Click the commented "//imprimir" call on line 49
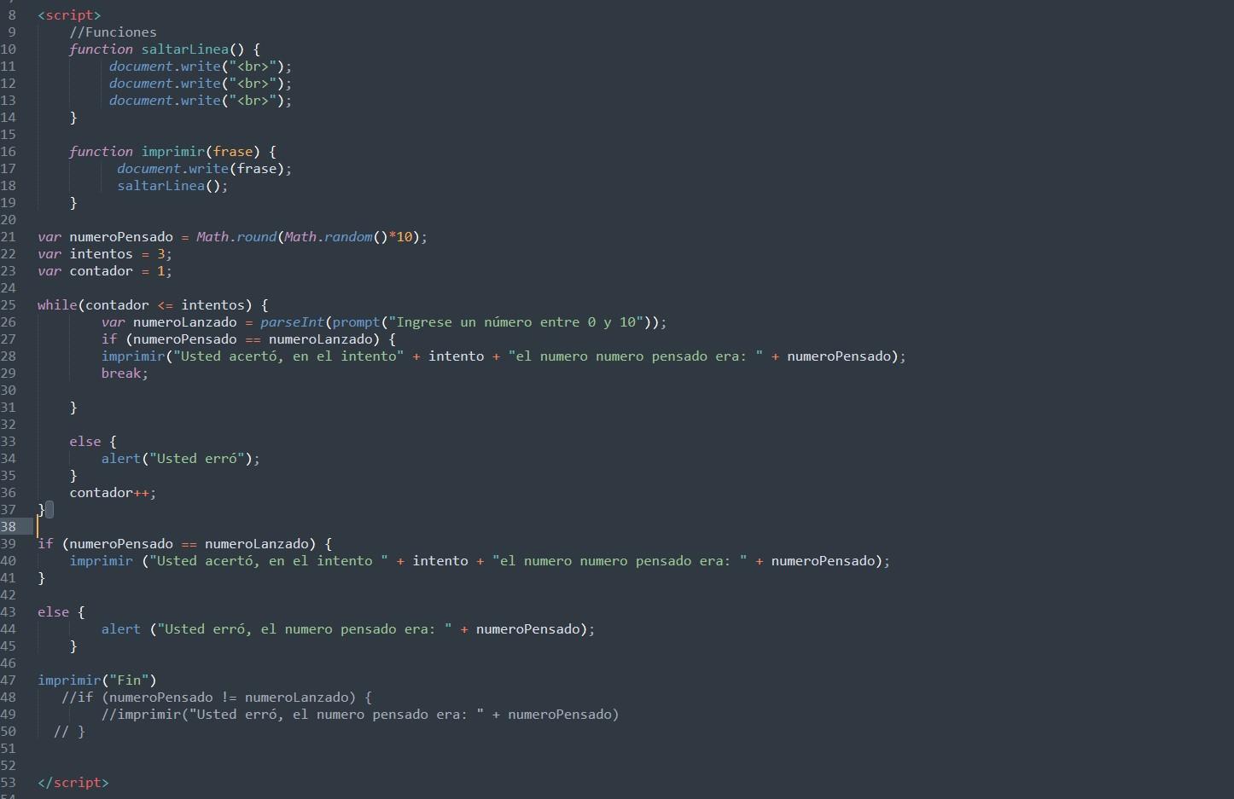Screen dimensions: 1234x799 coord(361,715)
